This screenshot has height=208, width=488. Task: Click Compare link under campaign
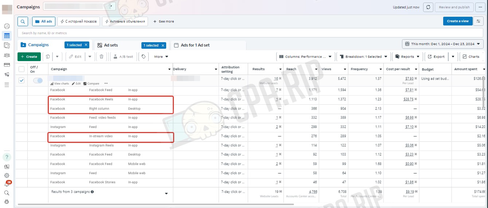point(91,84)
